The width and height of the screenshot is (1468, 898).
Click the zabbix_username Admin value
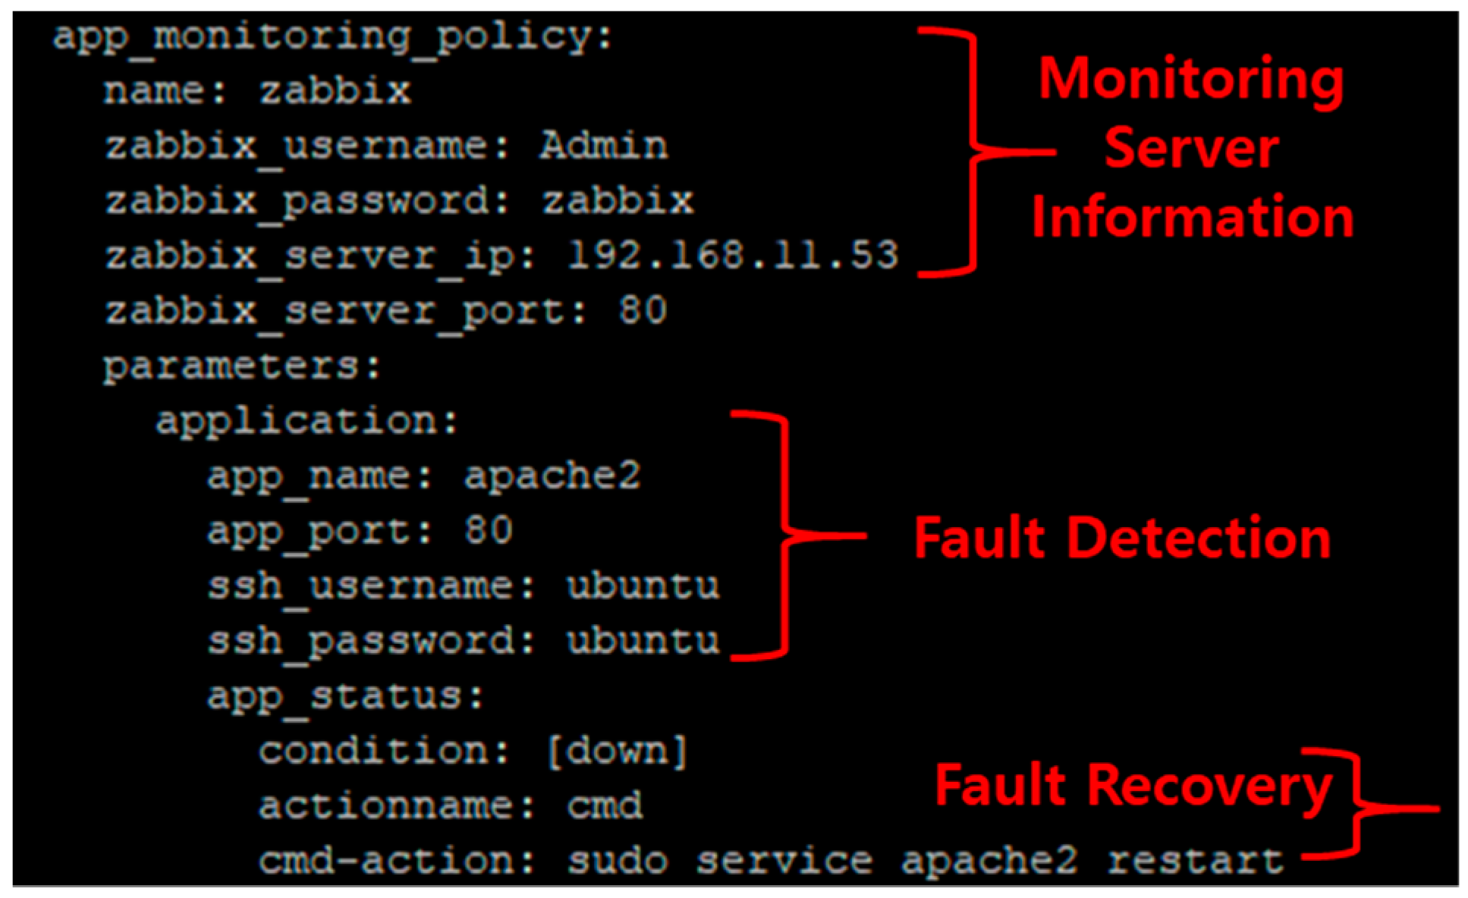[x=604, y=146]
